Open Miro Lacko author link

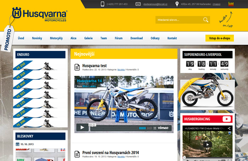(89, 86)
